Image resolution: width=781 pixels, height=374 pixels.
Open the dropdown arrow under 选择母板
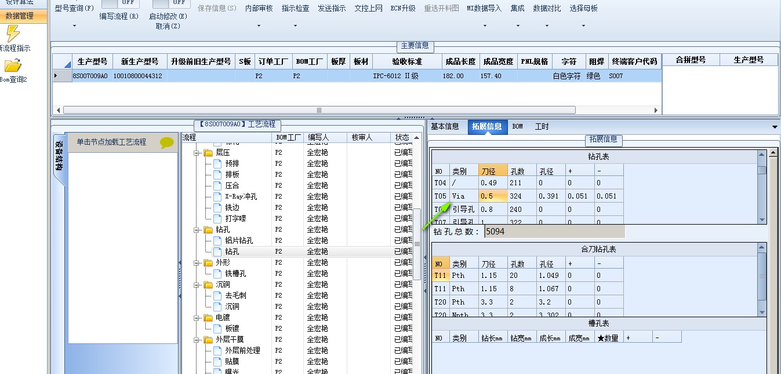pos(583,26)
